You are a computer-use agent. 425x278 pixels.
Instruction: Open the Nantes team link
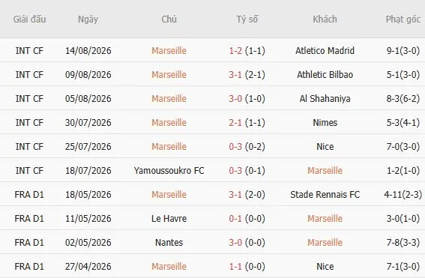coord(169,242)
